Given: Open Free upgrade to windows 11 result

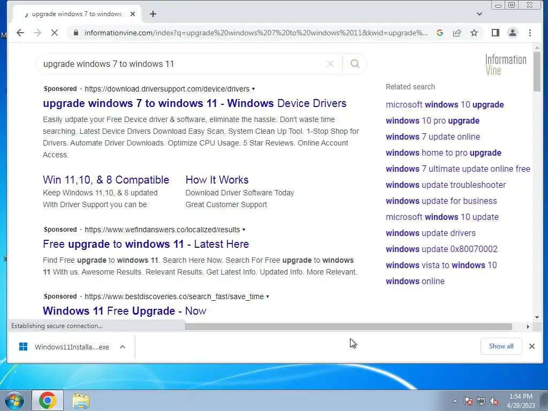Looking at the screenshot, I should click(x=146, y=244).
